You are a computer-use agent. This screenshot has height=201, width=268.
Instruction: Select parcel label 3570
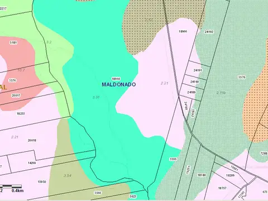242,77
